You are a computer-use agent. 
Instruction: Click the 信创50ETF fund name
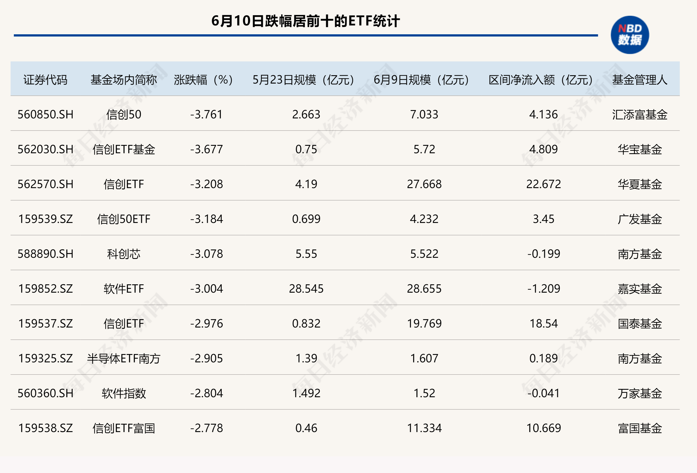pos(124,219)
